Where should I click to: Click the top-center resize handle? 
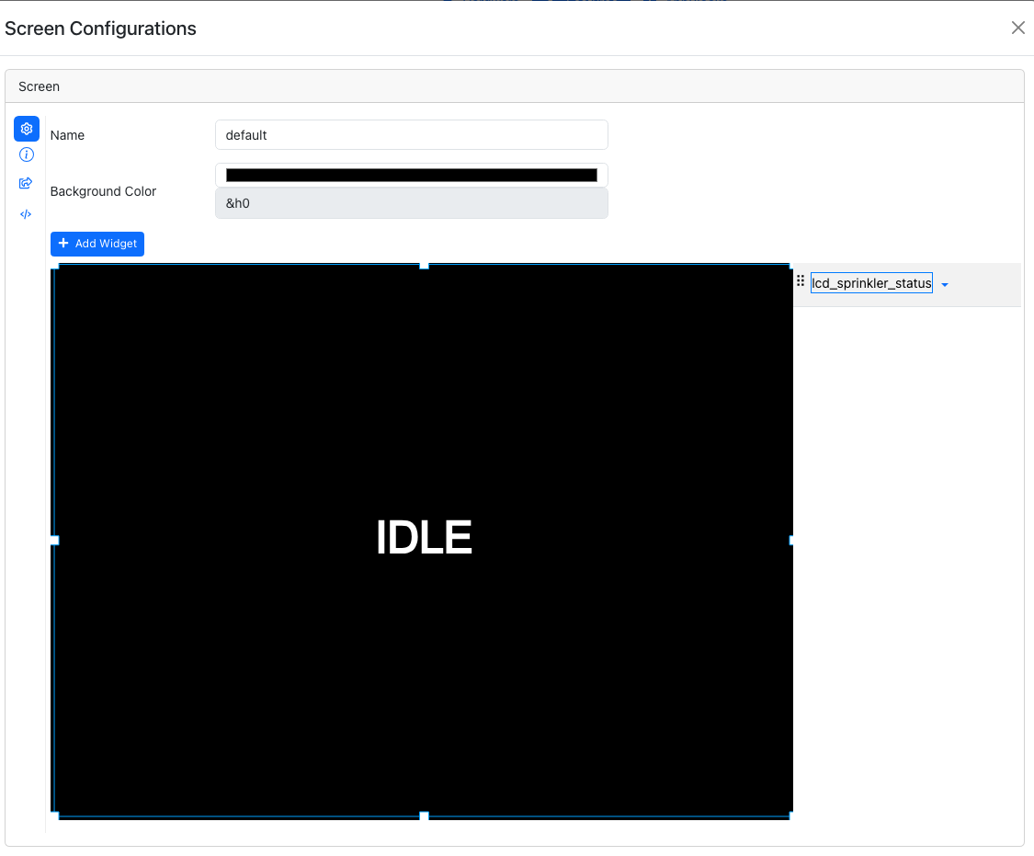point(424,267)
